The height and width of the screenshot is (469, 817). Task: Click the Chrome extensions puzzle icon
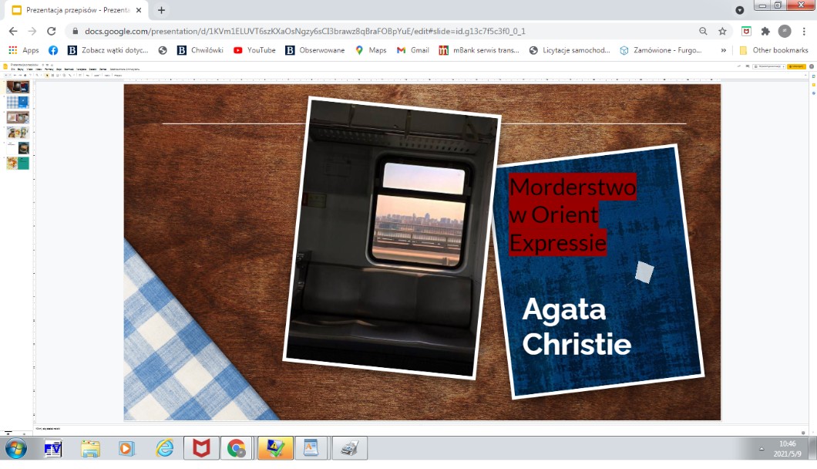tap(765, 31)
